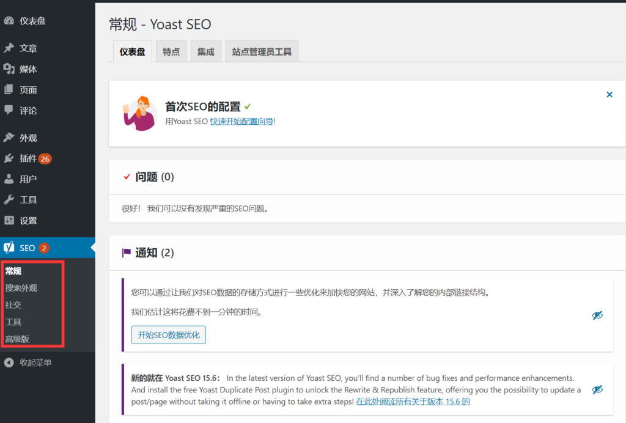Click the 仪表盘 dashboard gauge icon
Viewport: 626px width, 423px height.
(9, 21)
